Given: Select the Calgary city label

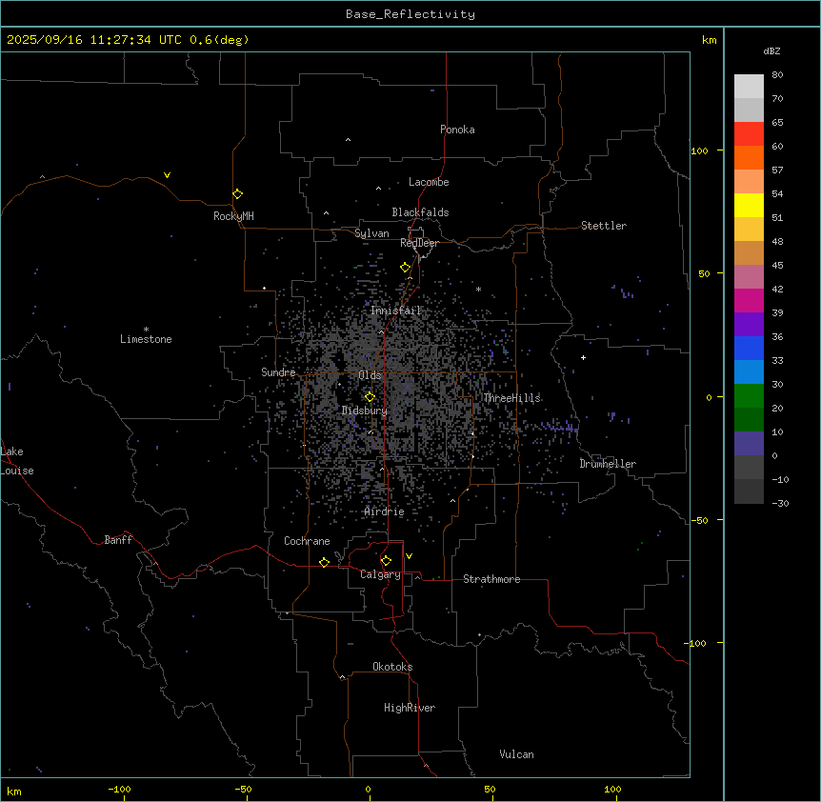Looking at the screenshot, I should click(380, 575).
